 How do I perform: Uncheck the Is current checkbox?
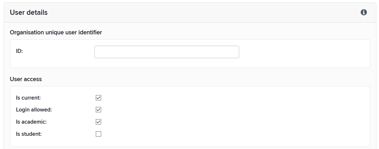click(x=98, y=98)
